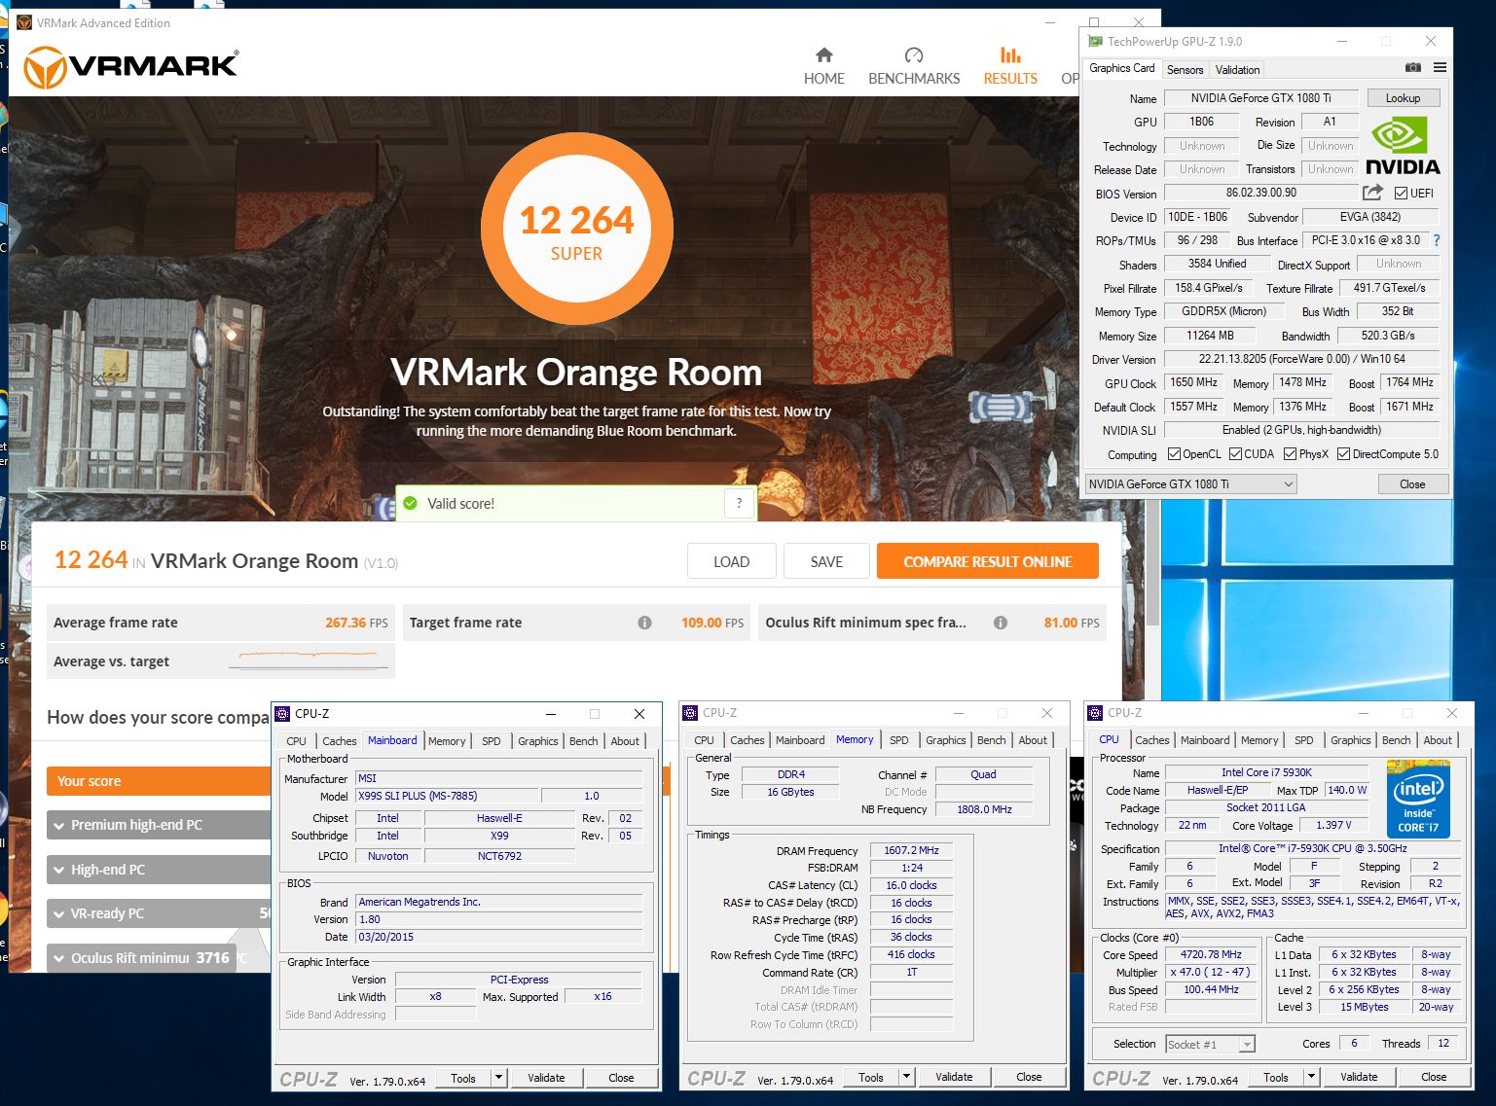
Task: Click the Target frame rate info icon
Action: tap(644, 623)
